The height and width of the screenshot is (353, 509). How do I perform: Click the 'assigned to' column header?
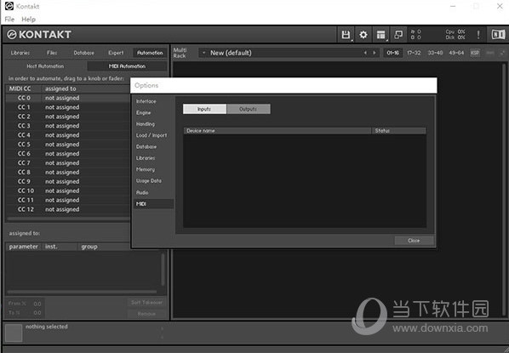86,88
